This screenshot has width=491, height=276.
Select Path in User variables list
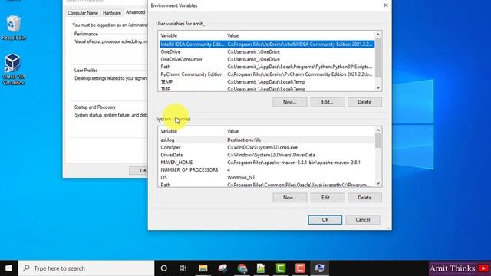click(x=267, y=67)
